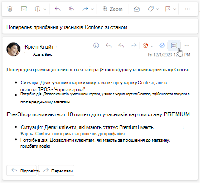The width and height of the screenshot is (200, 183).
Task: Reply all from the top toolbar
Action: tap(71, 9)
